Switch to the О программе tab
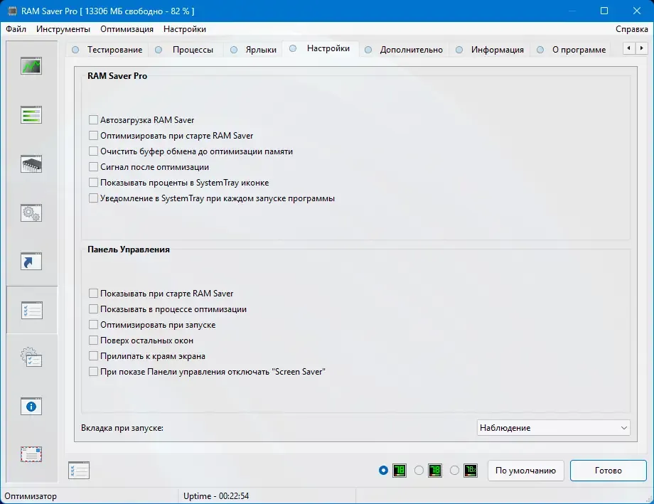Viewport: 654px width, 504px height. (572, 50)
